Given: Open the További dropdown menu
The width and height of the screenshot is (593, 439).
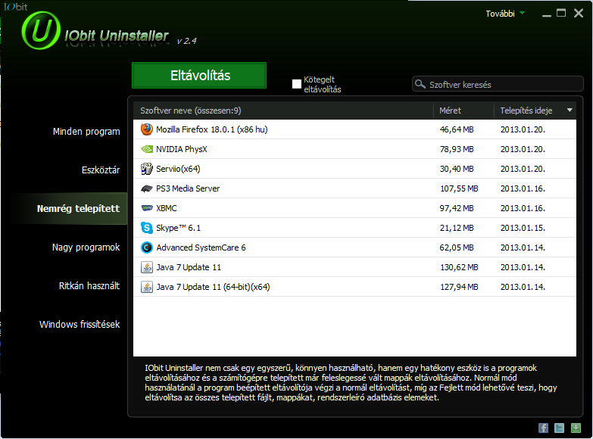Looking at the screenshot, I should [505, 14].
